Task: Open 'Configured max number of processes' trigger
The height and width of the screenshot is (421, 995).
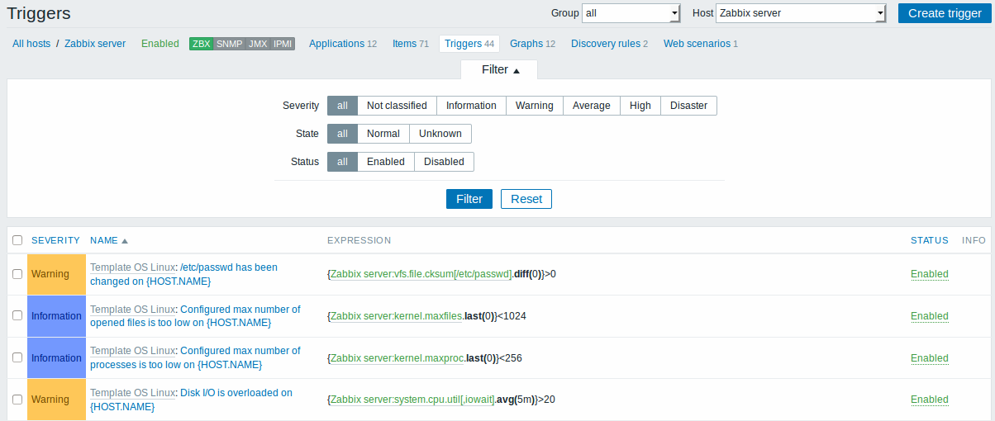Action: pyautogui.click(x=195, y=357)
